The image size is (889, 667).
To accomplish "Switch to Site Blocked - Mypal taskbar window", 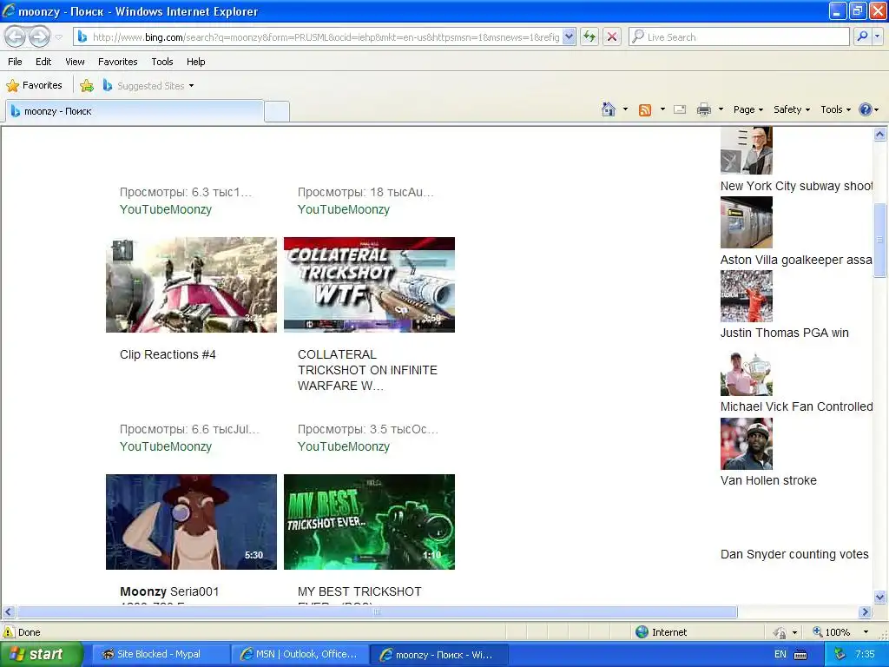I will [x=160, y=654].
